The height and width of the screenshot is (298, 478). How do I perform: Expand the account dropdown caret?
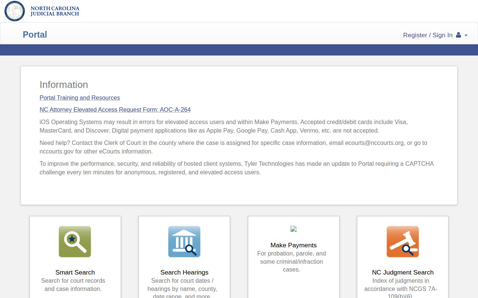click(x=466, y=35)
